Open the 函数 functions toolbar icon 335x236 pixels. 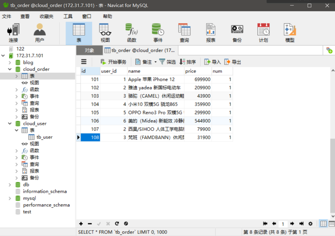click(131, 33)
